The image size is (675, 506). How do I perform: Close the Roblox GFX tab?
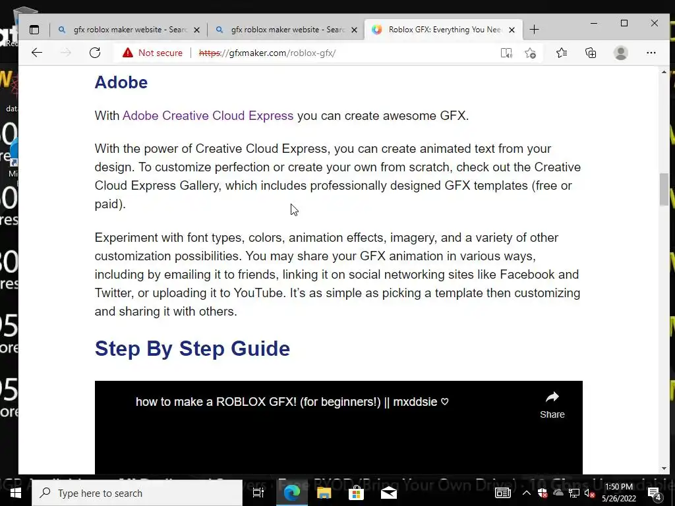point(512,30)
